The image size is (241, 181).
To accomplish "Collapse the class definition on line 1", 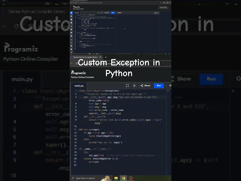I will [78, 91].
